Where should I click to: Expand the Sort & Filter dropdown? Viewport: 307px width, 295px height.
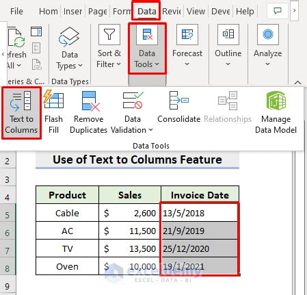coord(109,47)
